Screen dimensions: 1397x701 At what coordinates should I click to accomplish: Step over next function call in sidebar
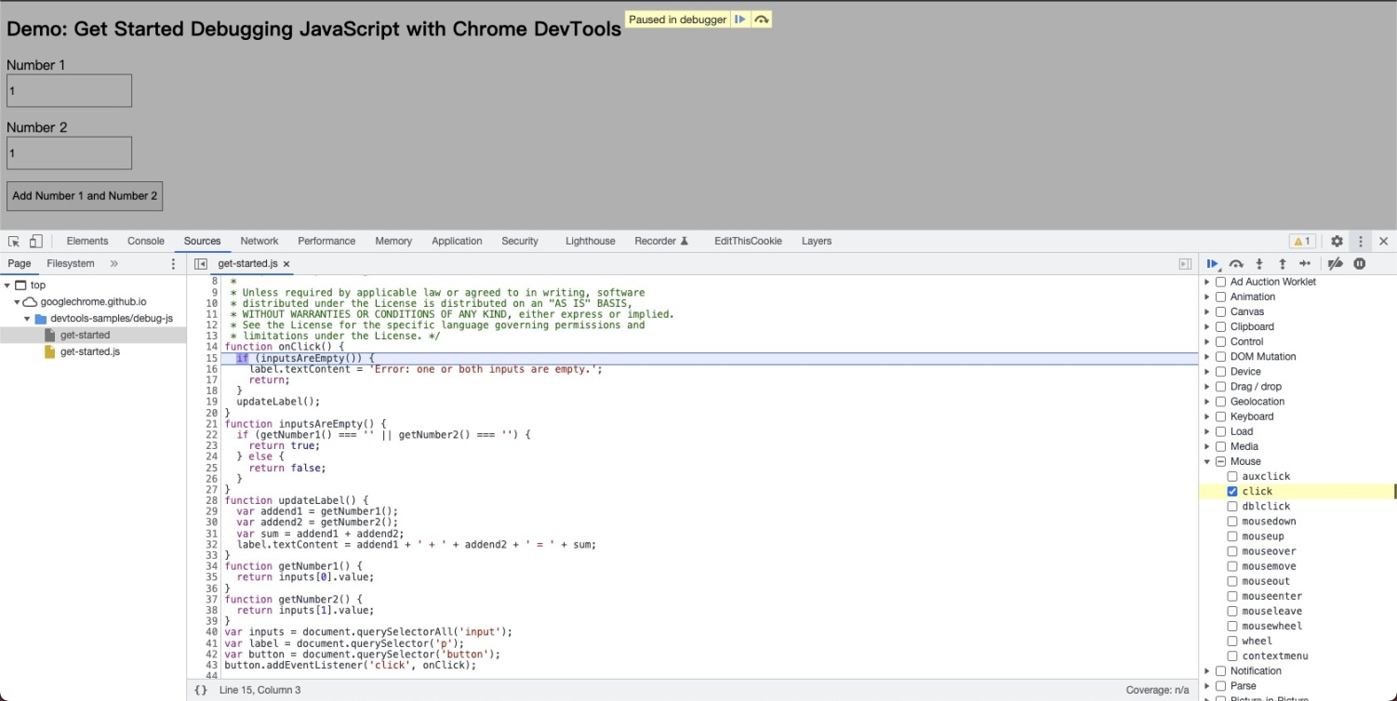click(x=1236, y=264)
